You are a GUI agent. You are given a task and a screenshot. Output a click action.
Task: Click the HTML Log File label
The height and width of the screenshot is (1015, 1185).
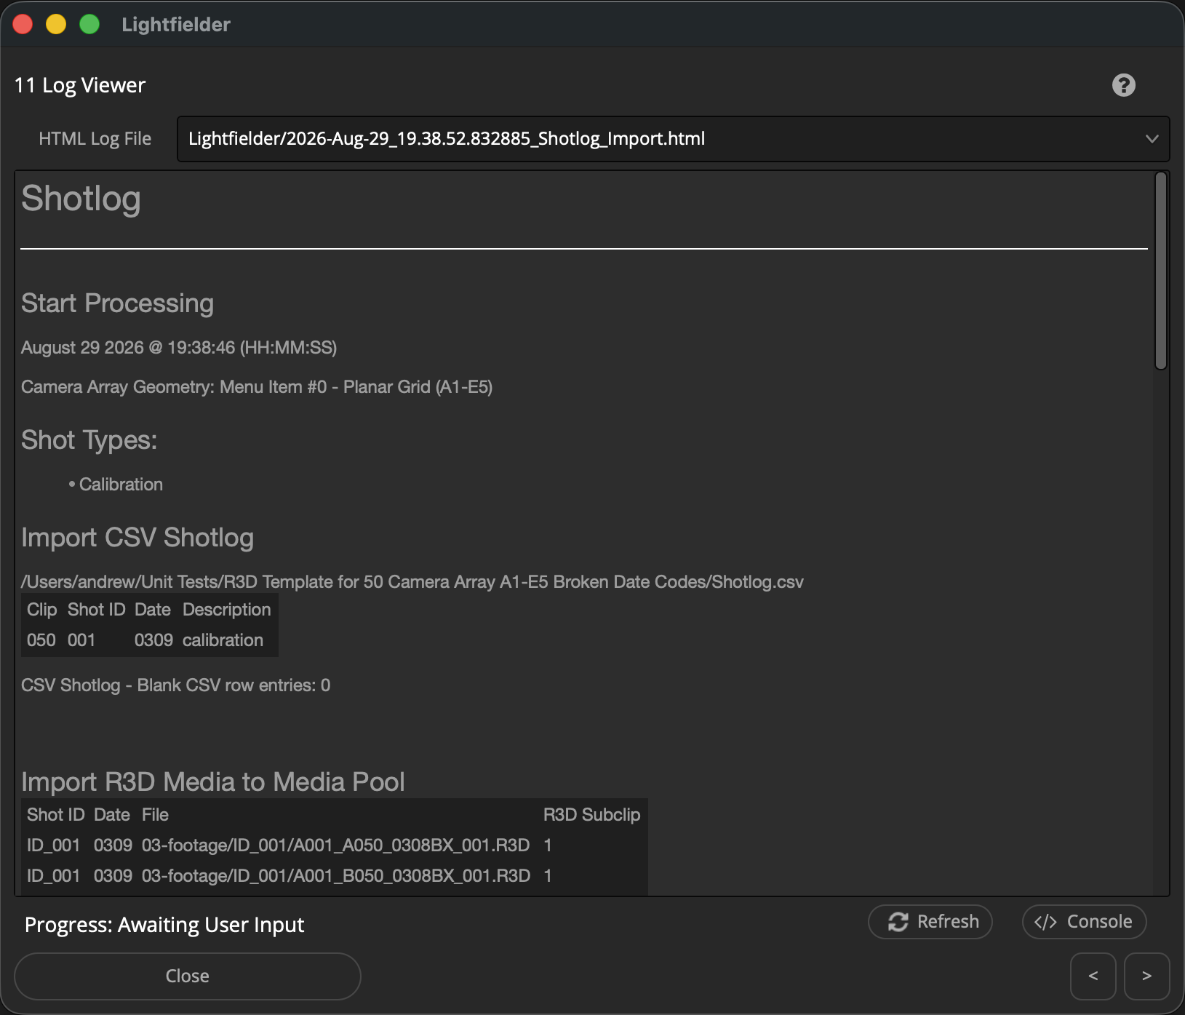tap(95, 139)
